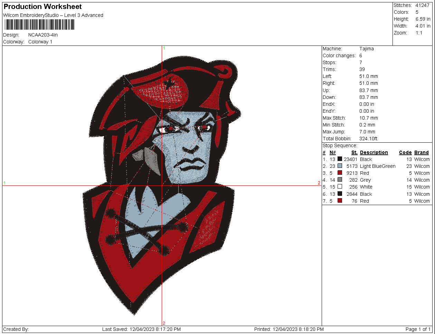This screenshot has width=435, height=334.
Task: Sort by the Description column header
Action: [374, 152]
